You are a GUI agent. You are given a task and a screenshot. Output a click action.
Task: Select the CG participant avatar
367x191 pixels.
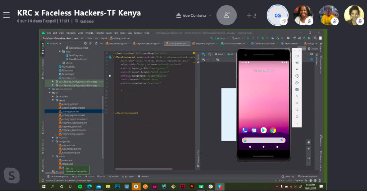[x=277, y=15]
